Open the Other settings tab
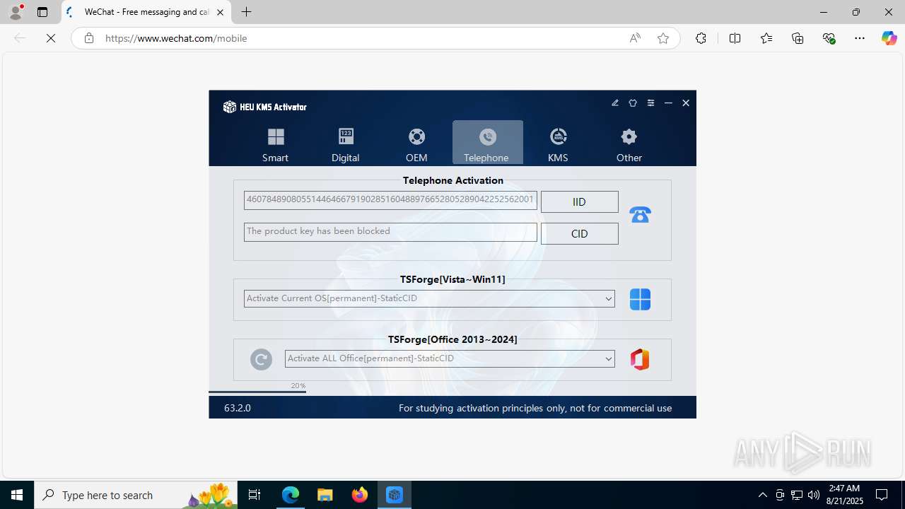The image size is (905, 509). (629, 144)
